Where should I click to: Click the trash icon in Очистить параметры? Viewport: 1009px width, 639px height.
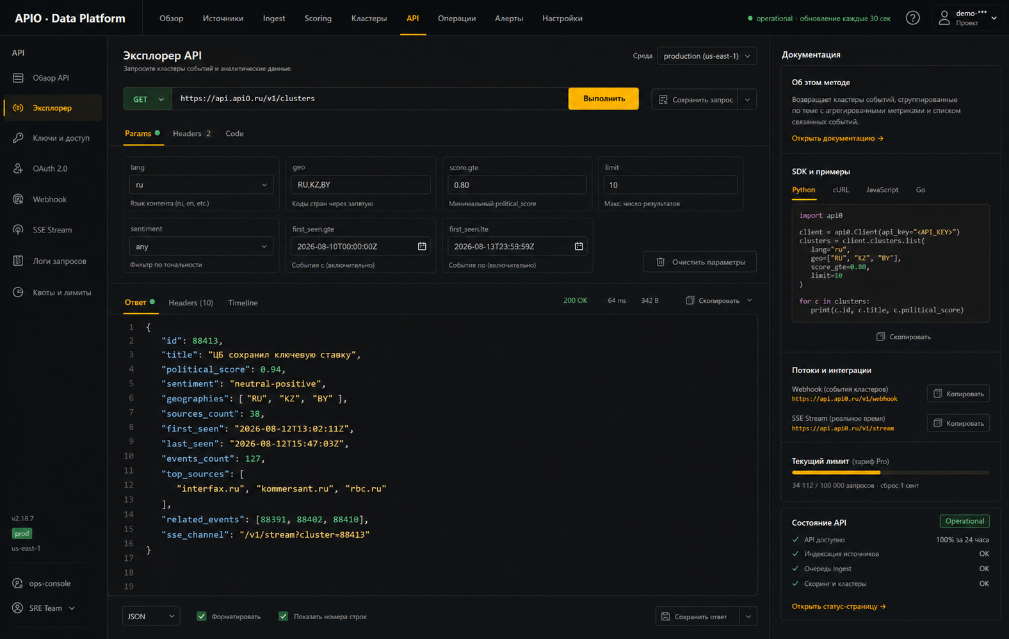[661, 262]
